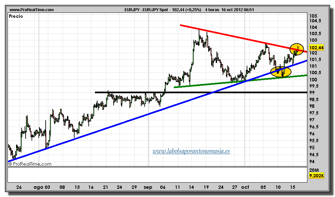
Task: Click the www.ProRealTime.com header text
Action: (32, 10)
